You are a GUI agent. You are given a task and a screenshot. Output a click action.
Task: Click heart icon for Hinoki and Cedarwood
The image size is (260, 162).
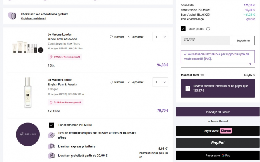pyautogui.click(x=112, y=37)
